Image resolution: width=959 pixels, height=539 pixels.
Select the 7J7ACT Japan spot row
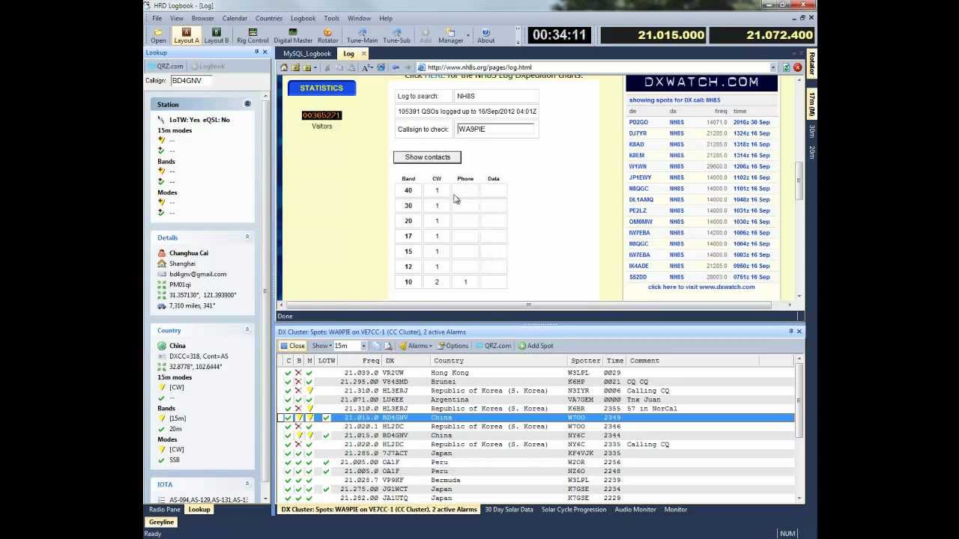(536, 453)
